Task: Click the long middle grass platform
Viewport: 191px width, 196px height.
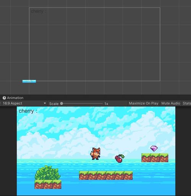Action: pos(106,175)
